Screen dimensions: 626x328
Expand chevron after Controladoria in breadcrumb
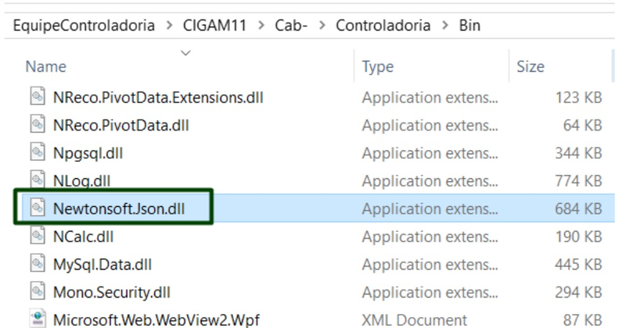(x=444, y=26)
